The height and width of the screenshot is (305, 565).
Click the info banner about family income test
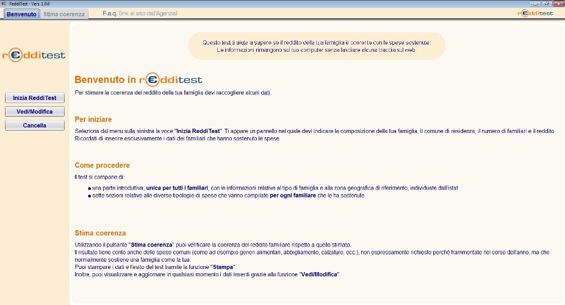tap(317, 46)
